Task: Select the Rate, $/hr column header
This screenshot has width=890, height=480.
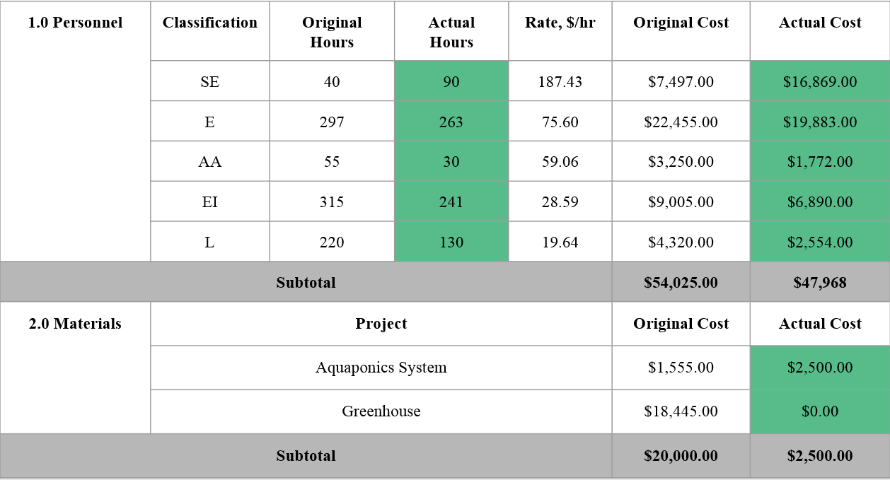Action: pyautogui.click(x=560, y=31)
